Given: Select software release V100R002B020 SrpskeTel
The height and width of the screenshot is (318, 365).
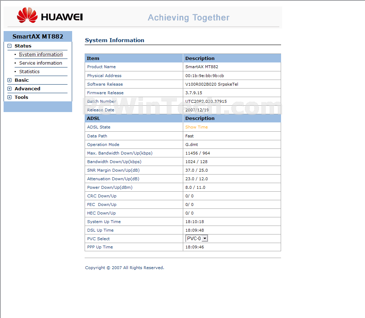Looking at the screenshot, I should coord(212,84).
